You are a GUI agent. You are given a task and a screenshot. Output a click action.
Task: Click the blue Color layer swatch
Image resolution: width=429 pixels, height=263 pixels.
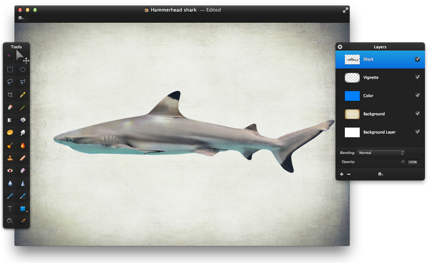352,96
